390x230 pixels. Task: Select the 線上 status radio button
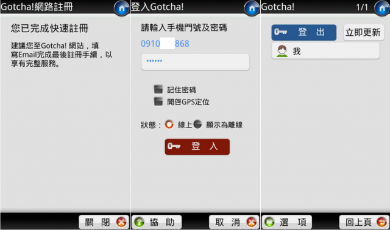(169, 124)
